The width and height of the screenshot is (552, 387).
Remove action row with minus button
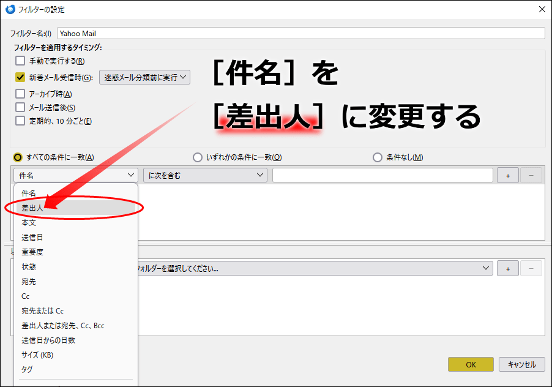pos(531,269)
